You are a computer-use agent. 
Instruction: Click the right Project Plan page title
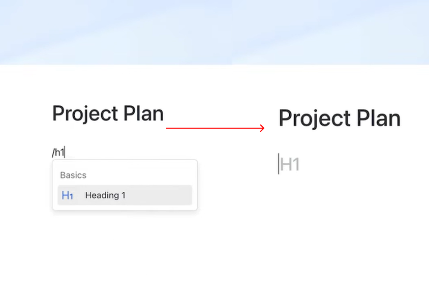pyautogui.click(x=340, y=119)
